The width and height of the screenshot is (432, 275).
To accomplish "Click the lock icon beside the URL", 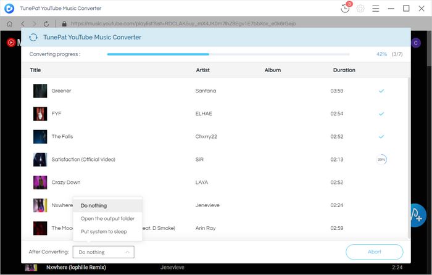I will pyautogui.click(x=64, y=23).
